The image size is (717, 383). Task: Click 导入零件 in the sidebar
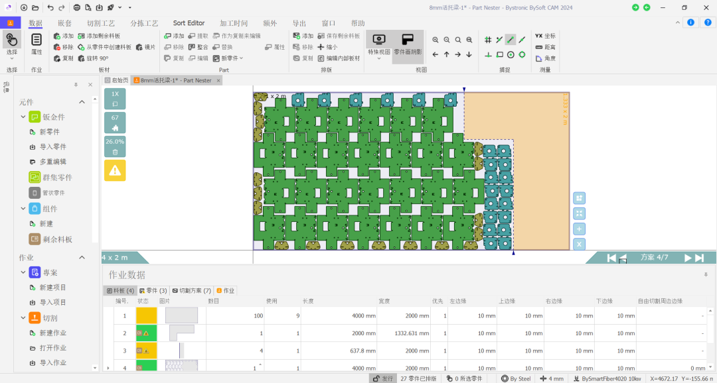pos(52,146)
